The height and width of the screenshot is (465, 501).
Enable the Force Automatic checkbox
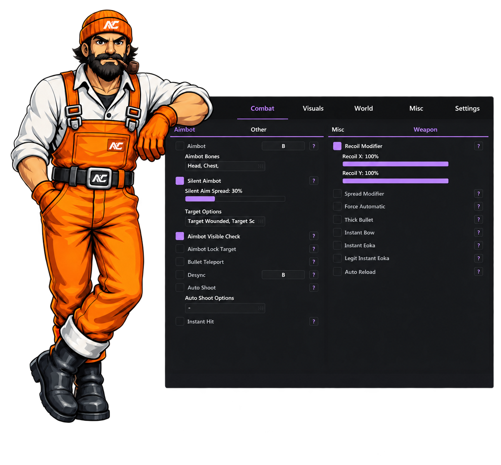[x=337, y=206]
